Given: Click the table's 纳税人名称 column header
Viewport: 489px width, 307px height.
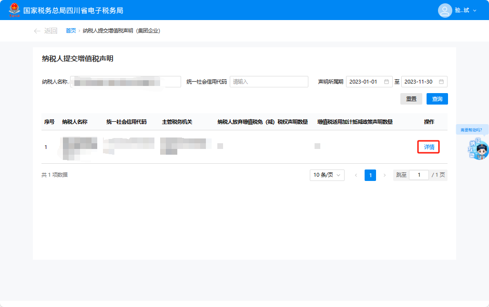Looking at the screenshot, I should (x=74, y=122).
